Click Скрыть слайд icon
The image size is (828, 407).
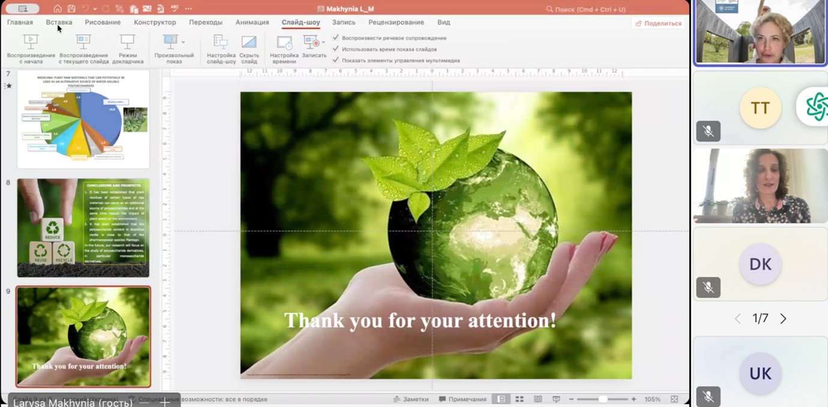pyautogui.click(x=249, y=42)
